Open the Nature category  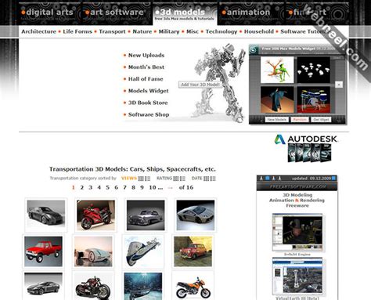142,31
